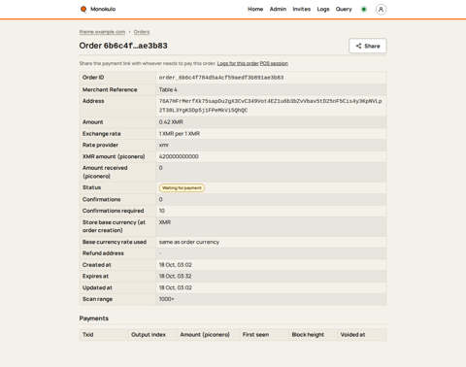
Task: Open the Orders breadcrumb link
Action: (x=142, y=32)
